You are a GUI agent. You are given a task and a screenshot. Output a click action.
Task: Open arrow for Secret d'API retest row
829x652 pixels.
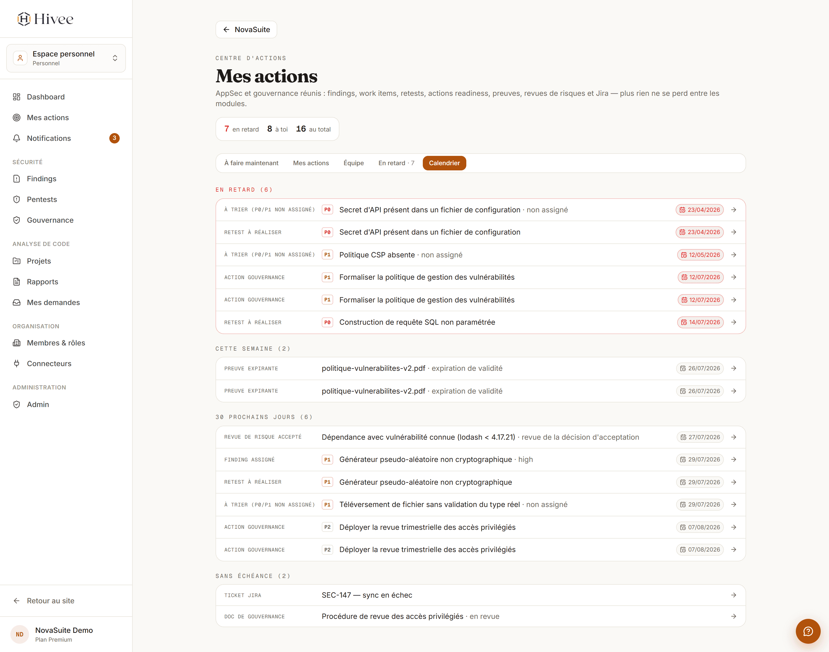pyautogui.click(x=734, y=232)
